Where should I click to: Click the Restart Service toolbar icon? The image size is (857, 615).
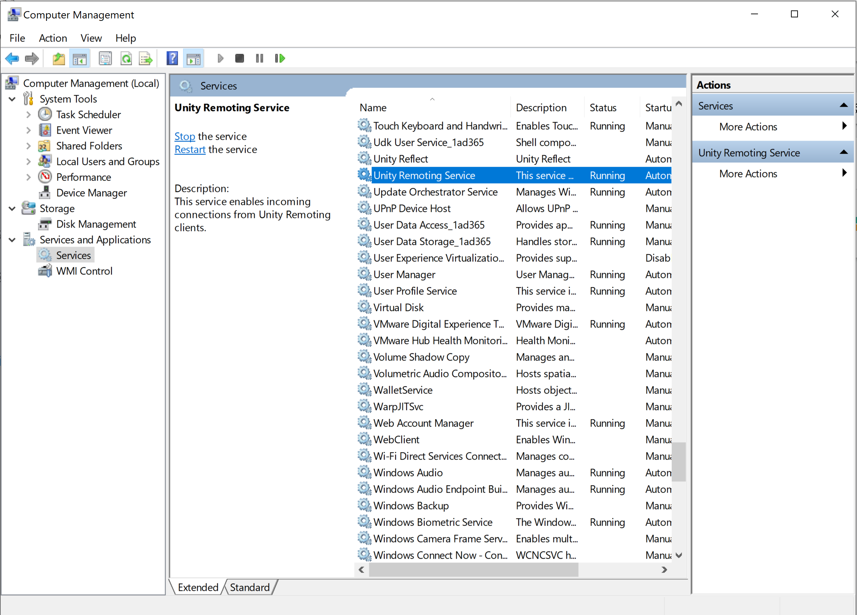point(280,59)
